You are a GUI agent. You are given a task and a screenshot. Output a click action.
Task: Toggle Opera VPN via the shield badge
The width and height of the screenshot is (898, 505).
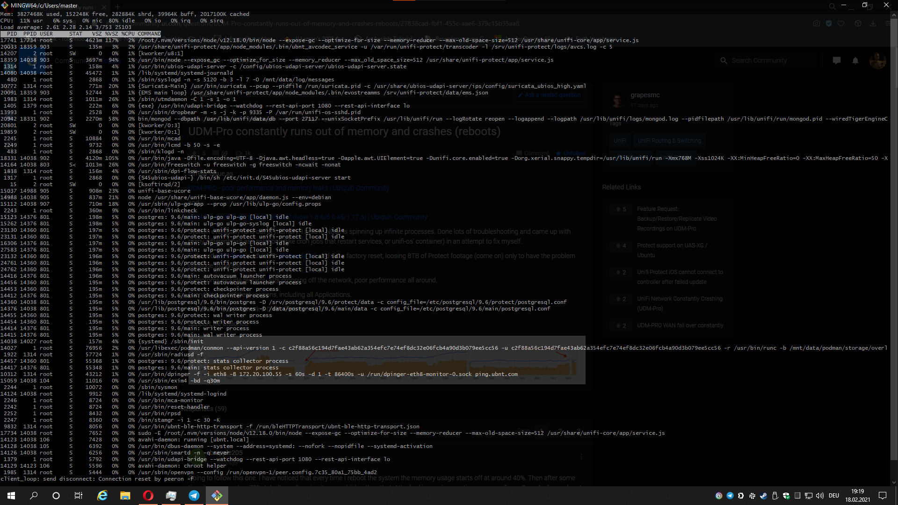[x=829, y=23]
